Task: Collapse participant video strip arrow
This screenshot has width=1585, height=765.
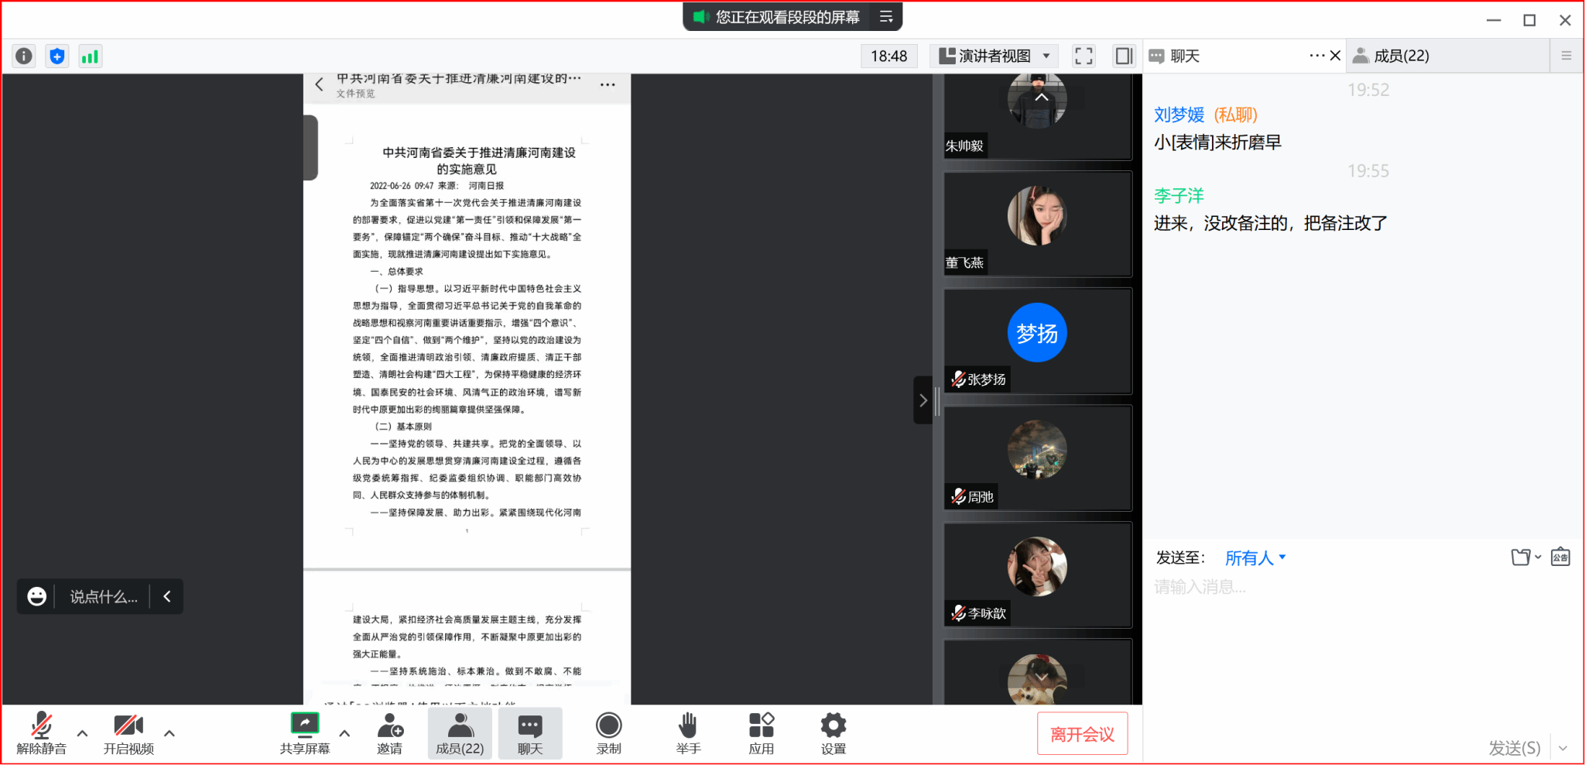Action: (923, 400)
